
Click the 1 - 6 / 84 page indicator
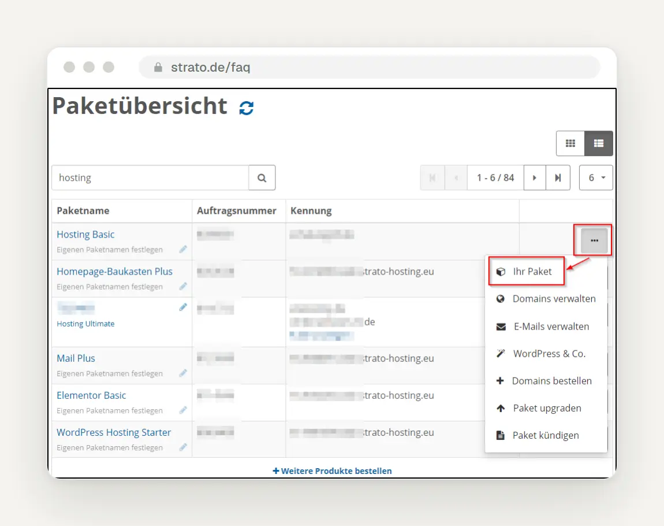pos(495,177)
